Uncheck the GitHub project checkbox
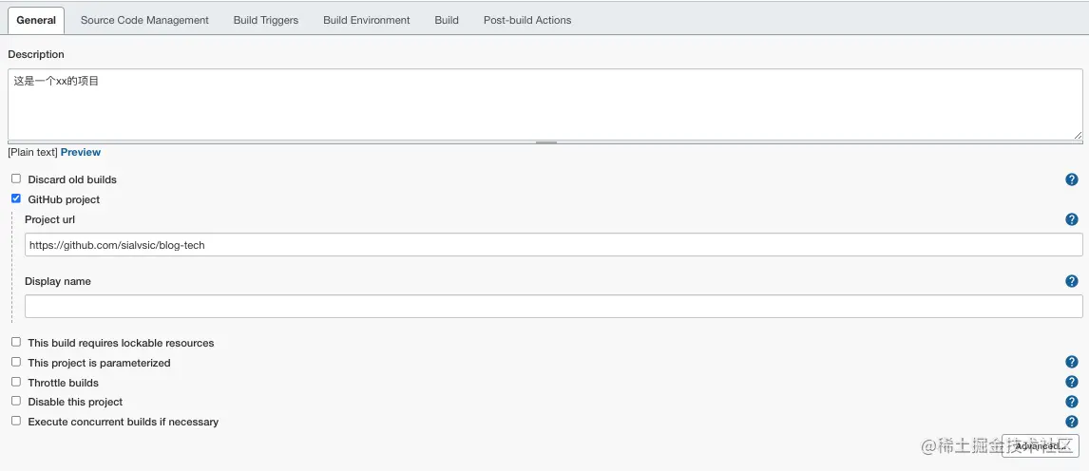This screenshot has width=1089, height=471. click(x=16, y=198)
